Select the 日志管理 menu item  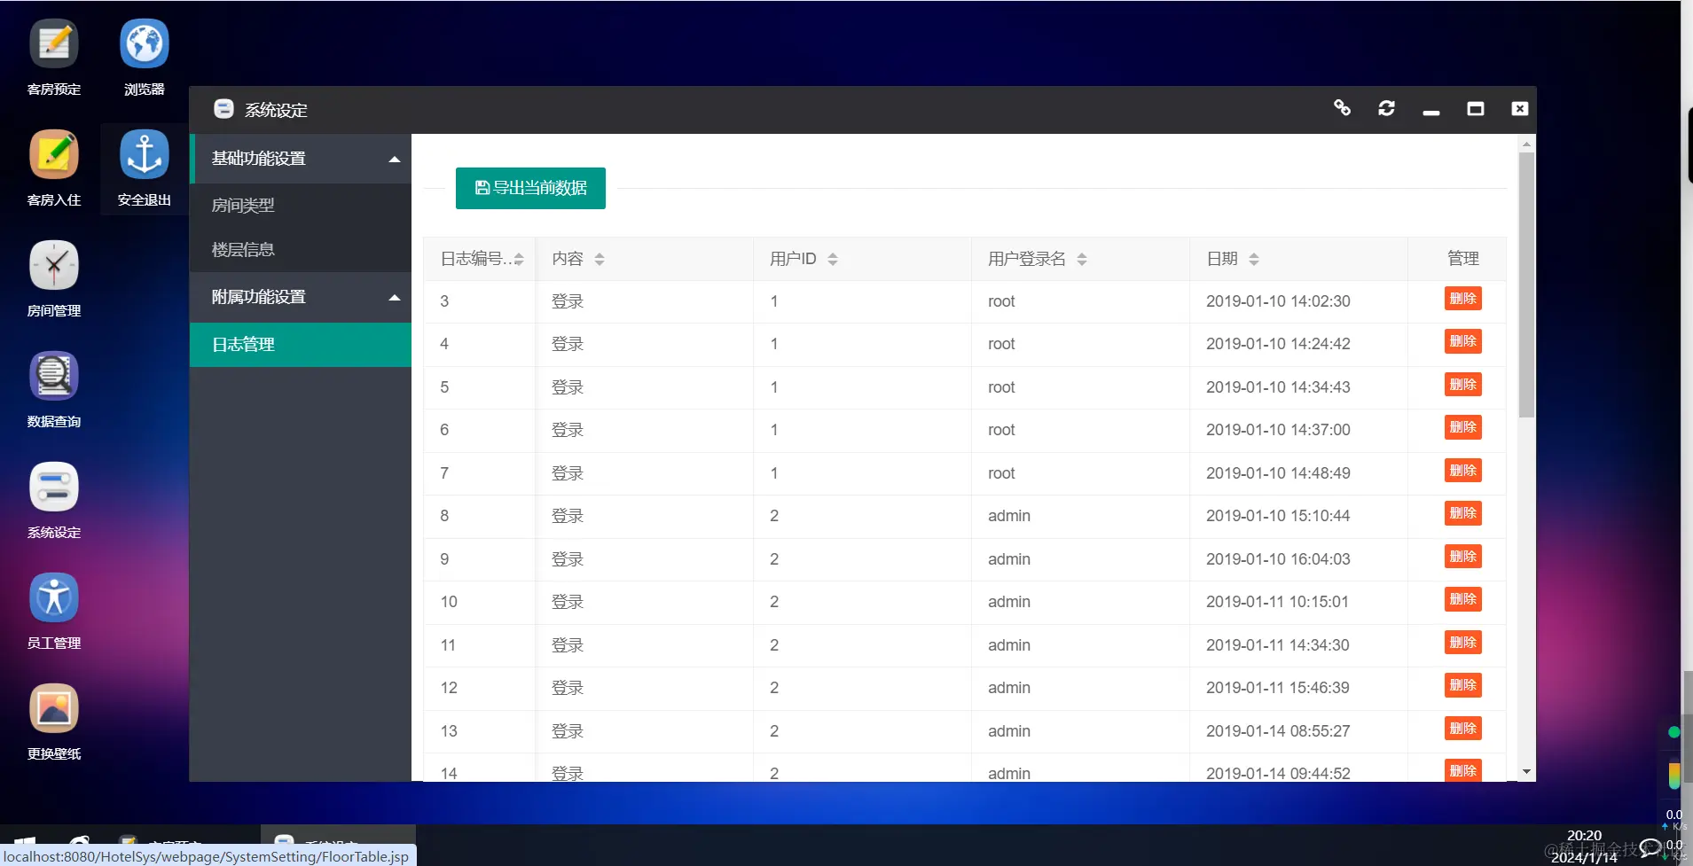[301, 345]
